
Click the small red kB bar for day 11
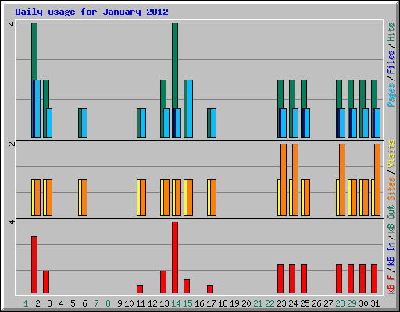coord(140,289)
